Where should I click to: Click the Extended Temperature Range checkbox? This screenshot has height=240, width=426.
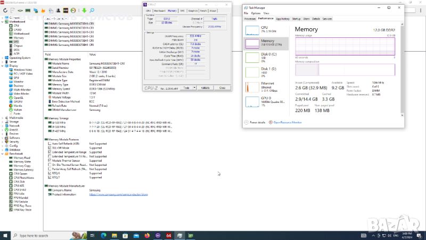50,151
